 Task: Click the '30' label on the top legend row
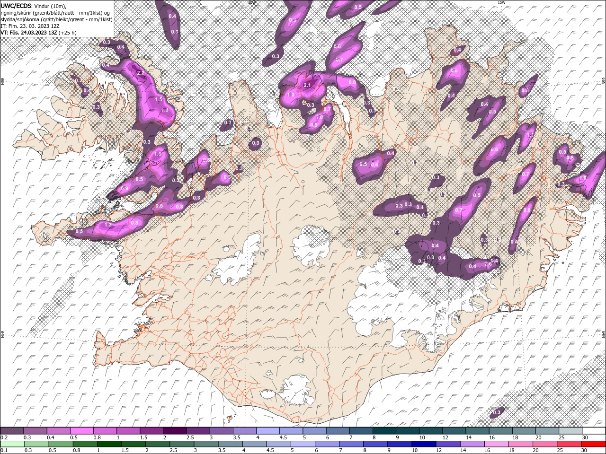coord(585,437)
